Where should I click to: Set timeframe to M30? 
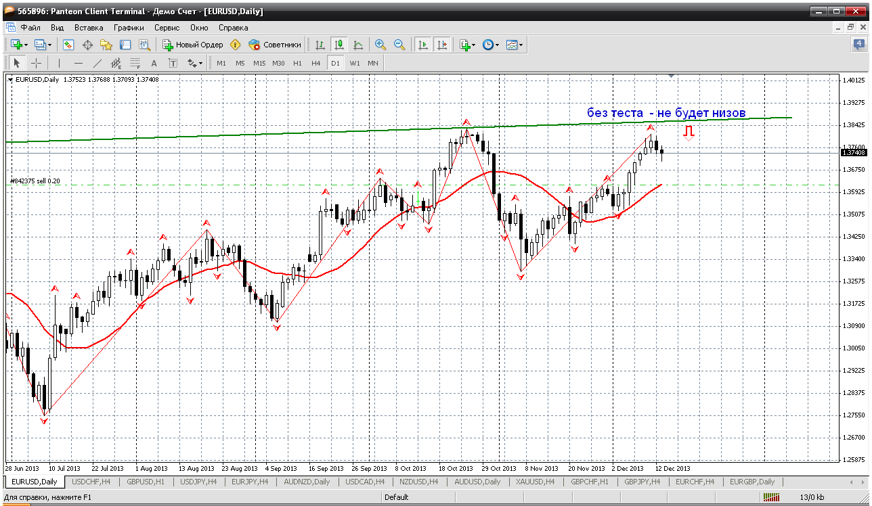coord(278,63)
